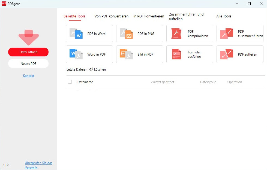Open the PDF zusammenführen tool
This screenshot has width=267, height=170.
point(240,34)
